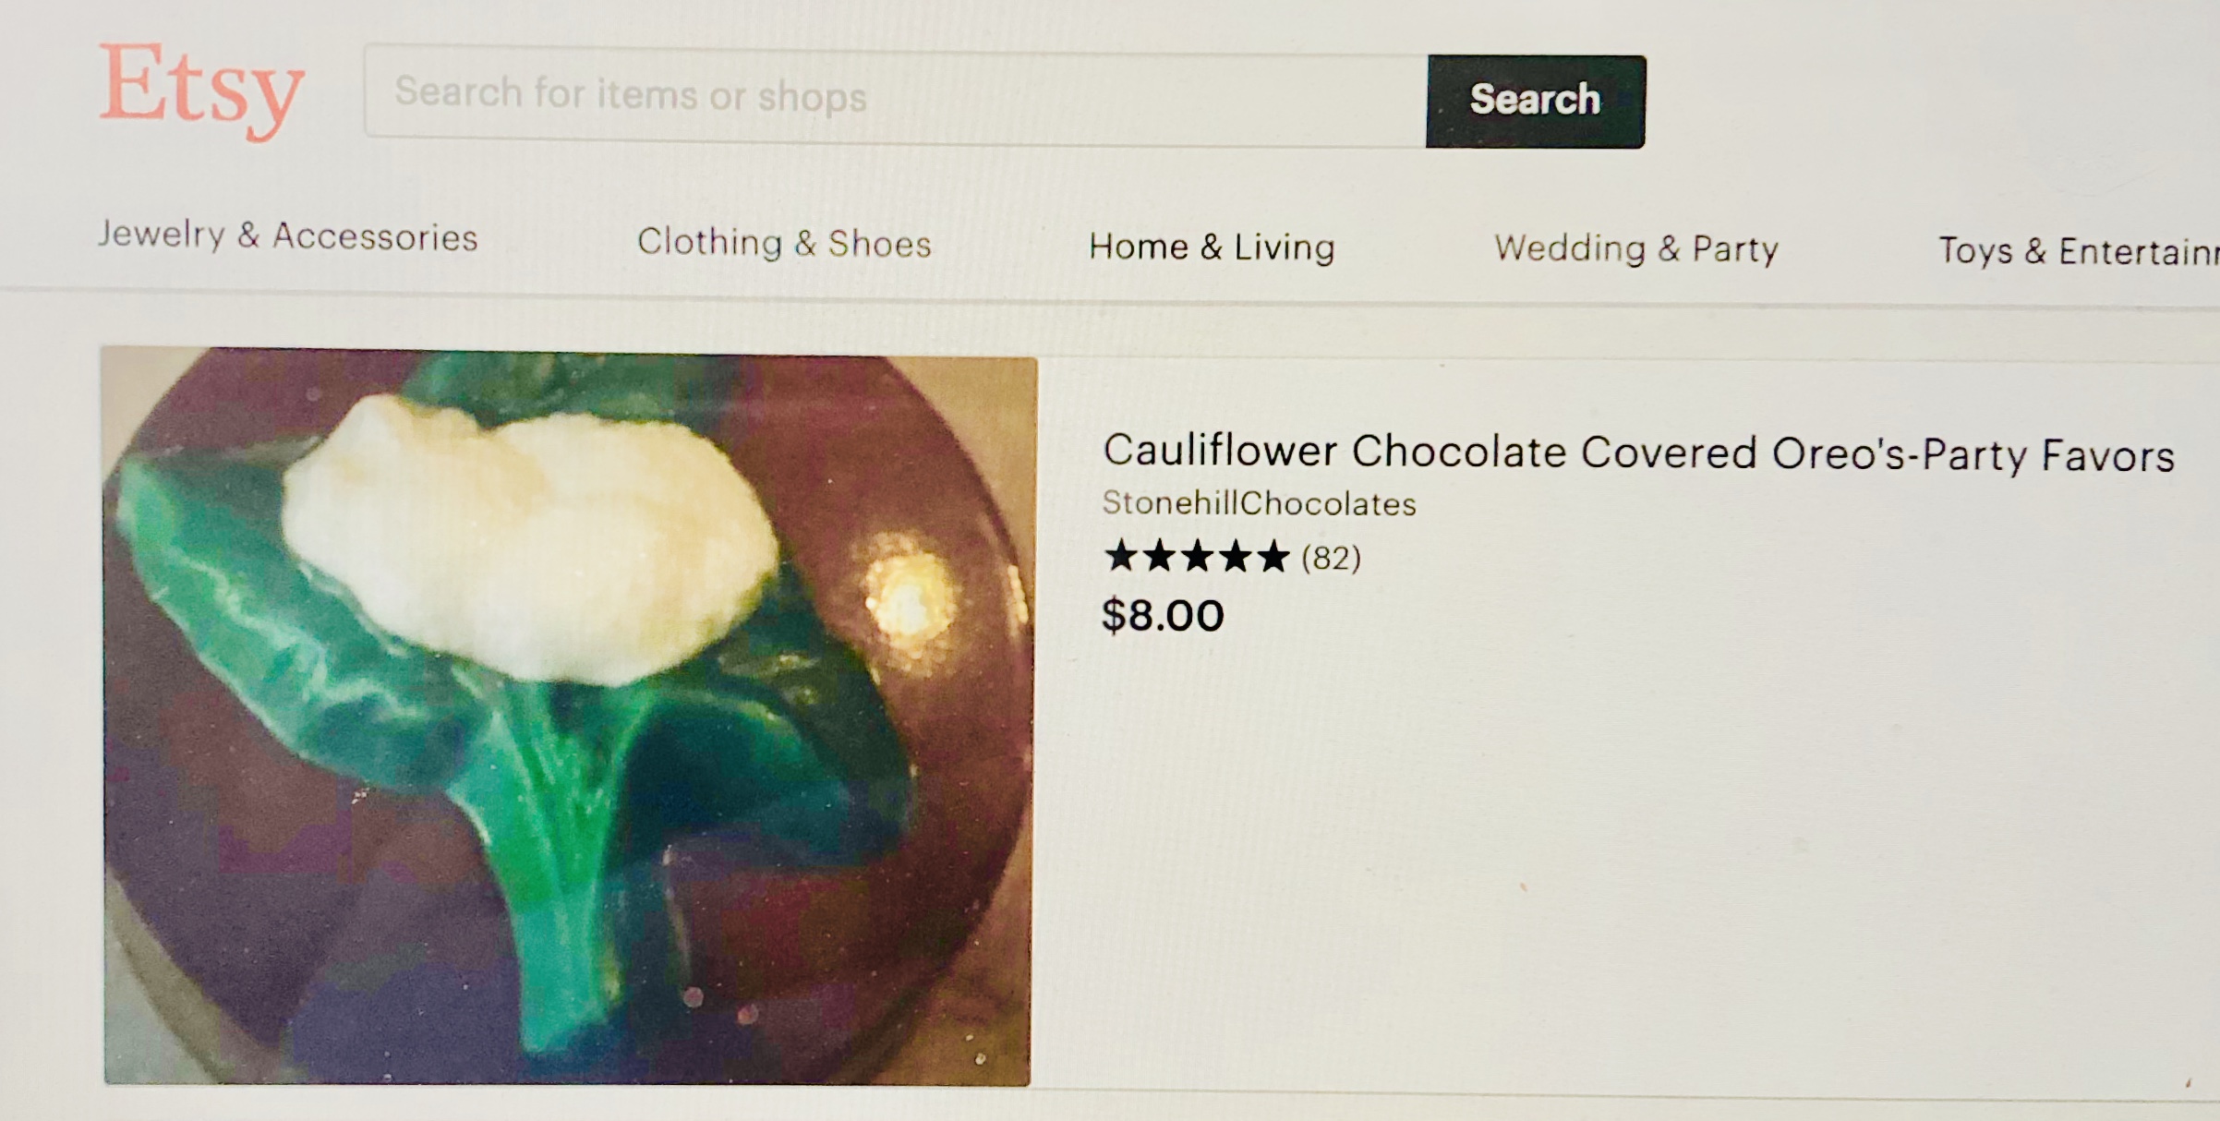Screen dimensions: 2220x1121
Task: Go to Wedding & Party category
Action: pyautogui.click(x=1636, y=248)
